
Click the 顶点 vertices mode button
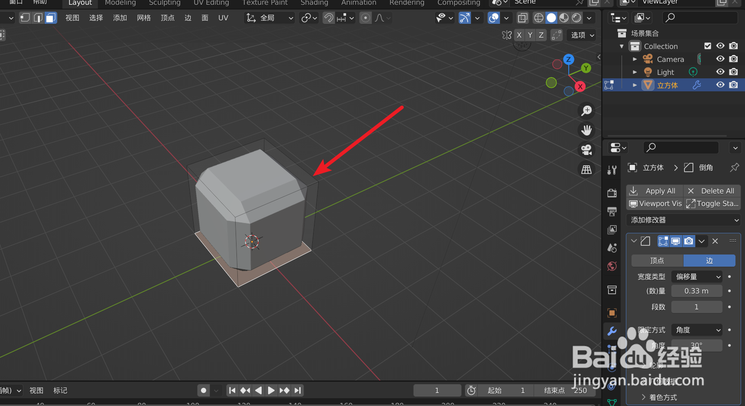tap(657, 261)
